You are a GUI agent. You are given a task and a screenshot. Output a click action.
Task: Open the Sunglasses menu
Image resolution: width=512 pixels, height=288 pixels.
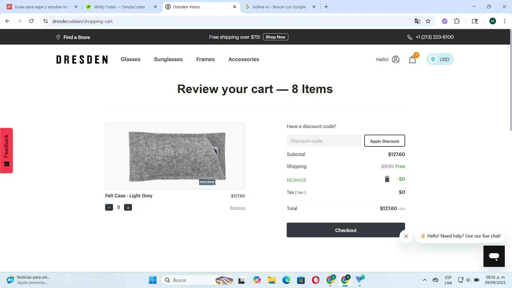pos(168,59)
